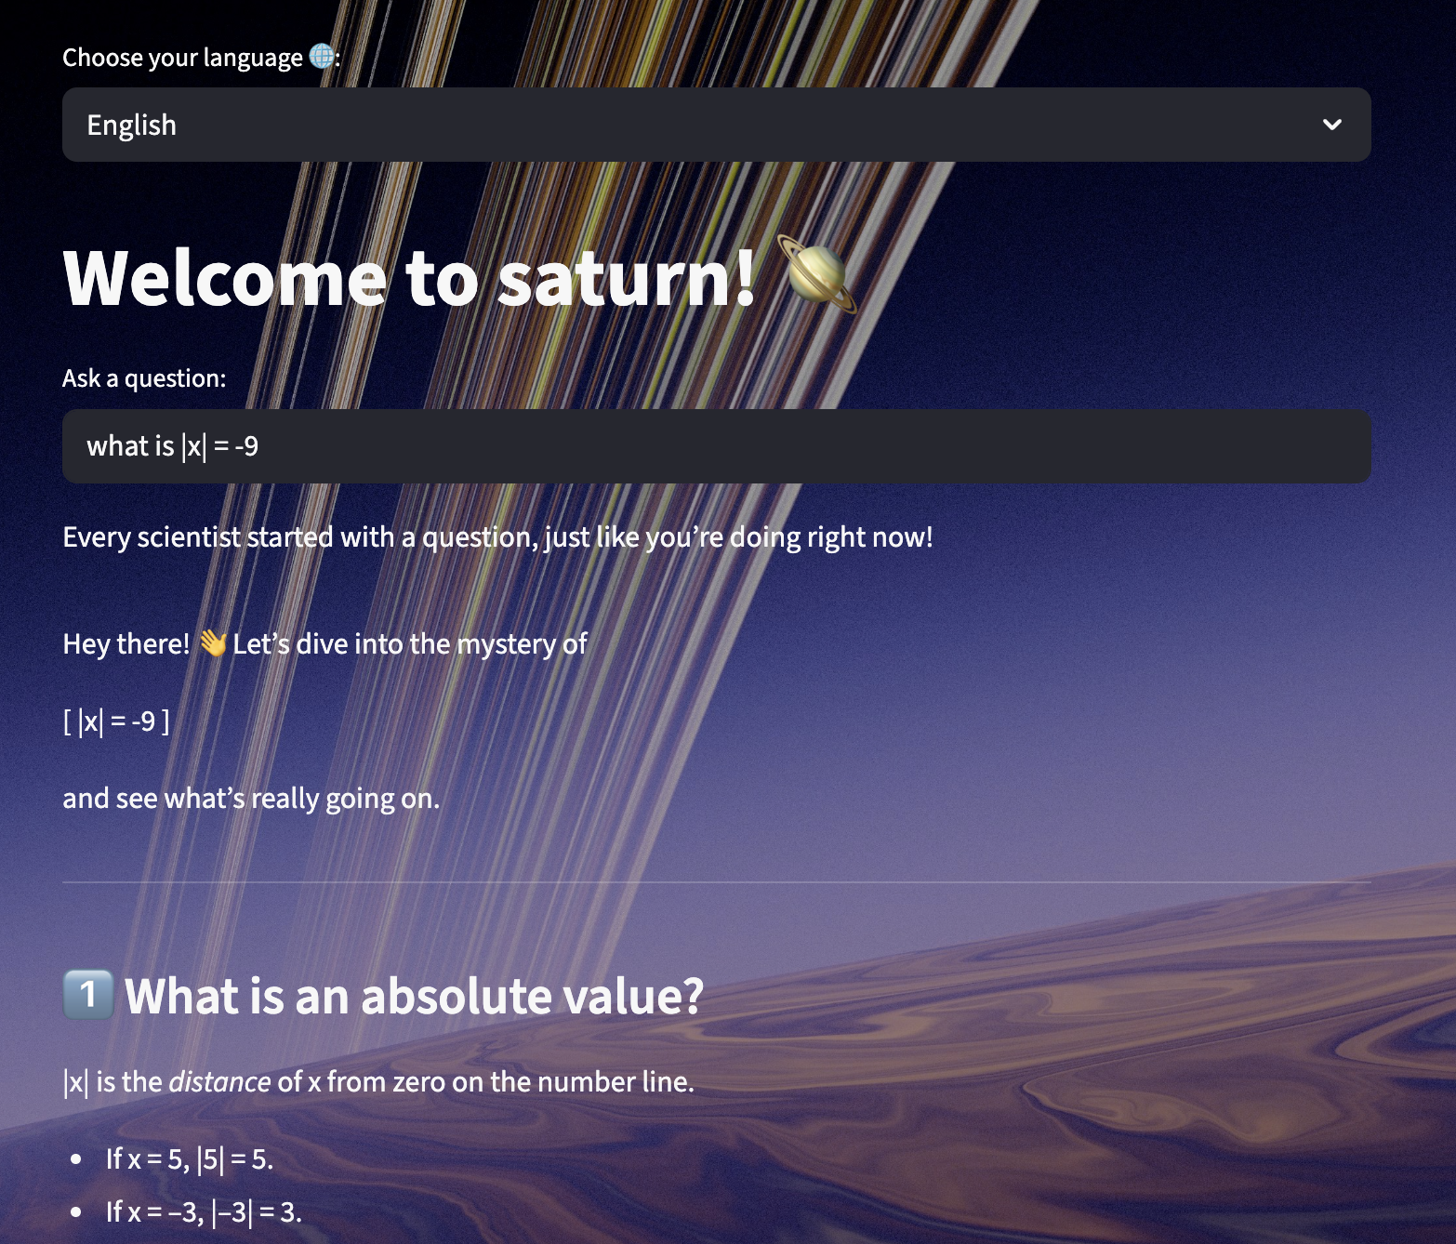
Task: Click the 'Welcome to saturn!' heading
Action: [x=409, y=277]
